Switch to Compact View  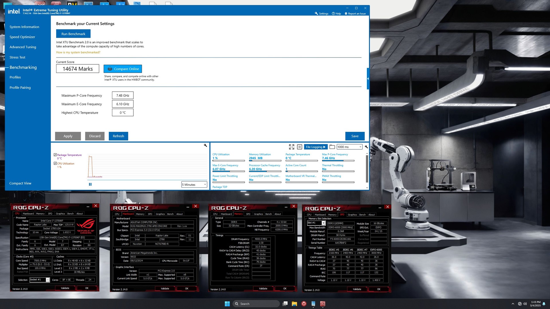[x=20, y=183]
